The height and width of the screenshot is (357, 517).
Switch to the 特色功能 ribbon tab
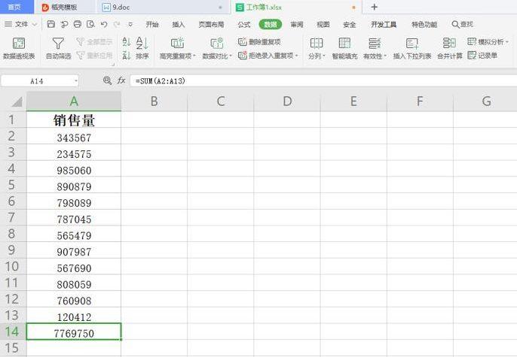pyautogui.click(x=424, y=24)
